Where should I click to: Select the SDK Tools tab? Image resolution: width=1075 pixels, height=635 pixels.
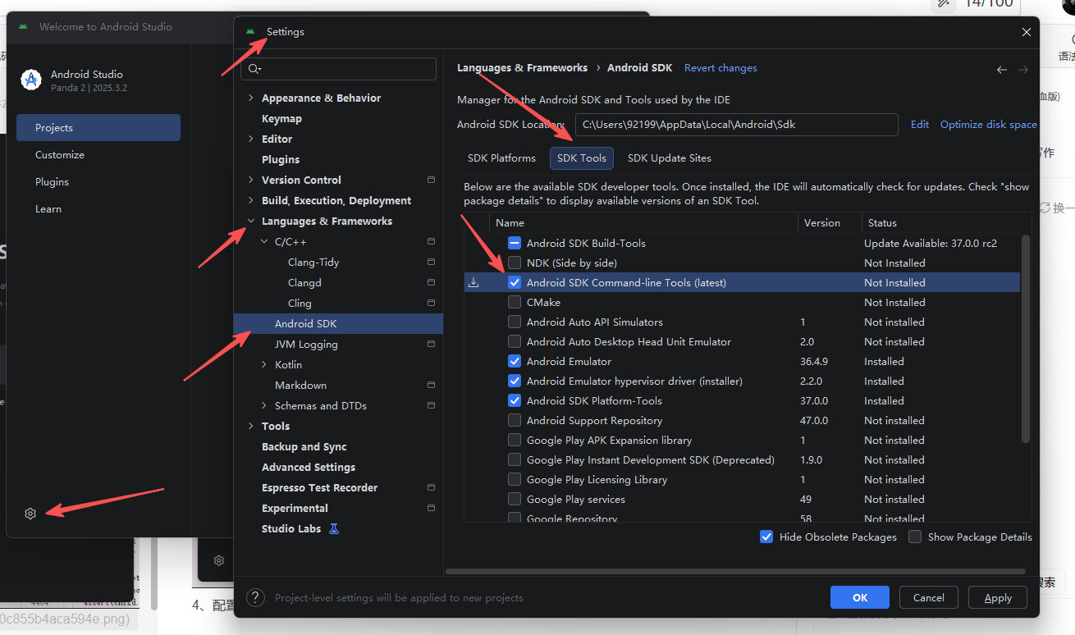click(582, 158)
